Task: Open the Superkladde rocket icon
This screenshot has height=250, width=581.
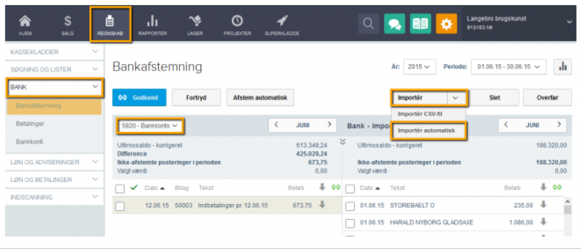Action: tap(282, 21)
